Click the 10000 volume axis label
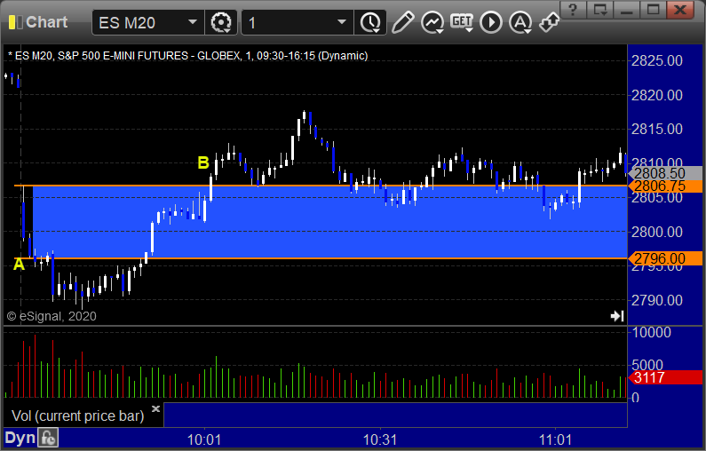This screenshot has width=706, height=451. [652, 333]
